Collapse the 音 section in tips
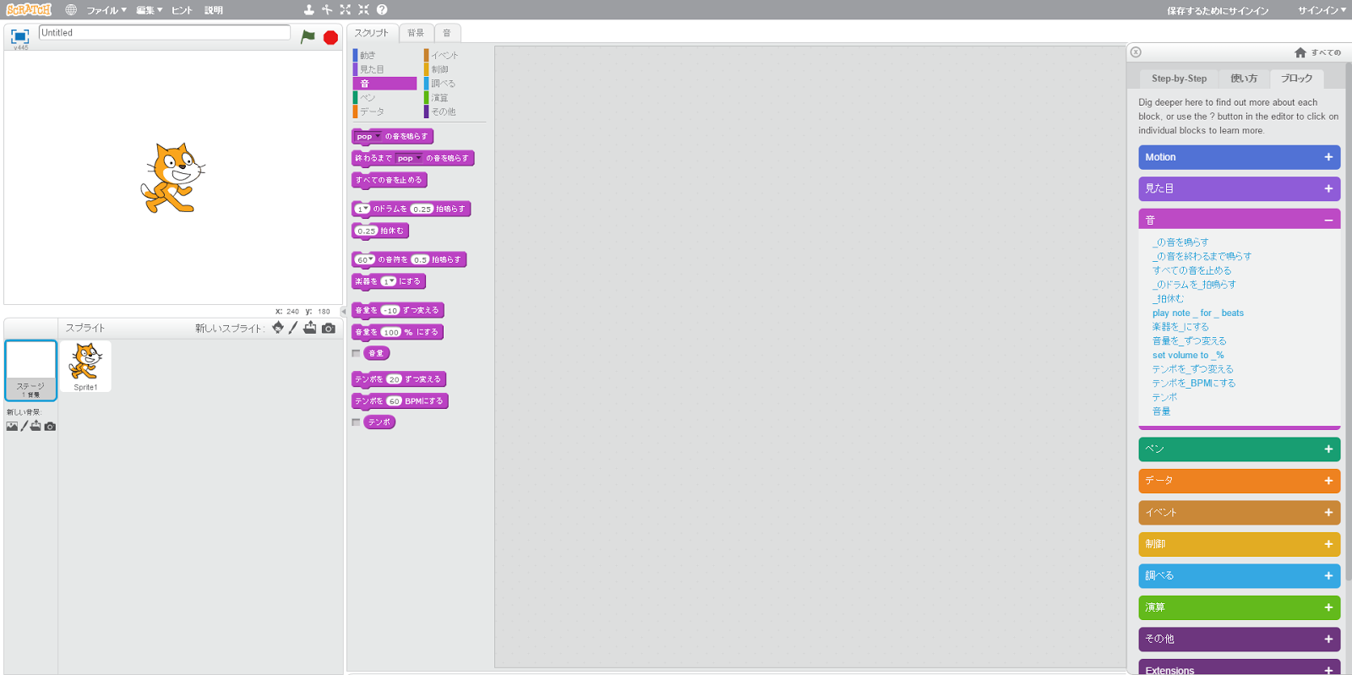Viewport: 1352px width, 675px height. (1240, 220)
